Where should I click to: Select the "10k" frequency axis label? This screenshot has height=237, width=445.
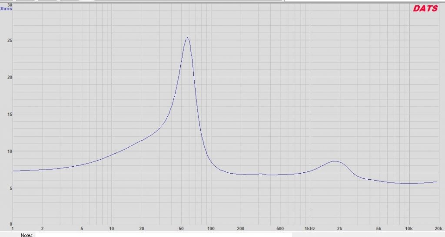click(x=408, y=228)
